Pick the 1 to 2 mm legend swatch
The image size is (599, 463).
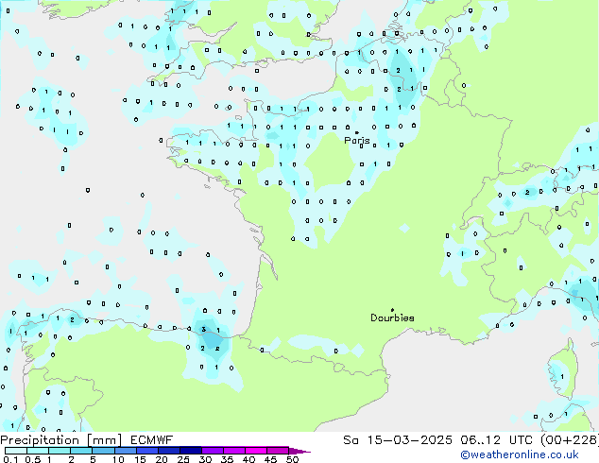coord(60,451)
